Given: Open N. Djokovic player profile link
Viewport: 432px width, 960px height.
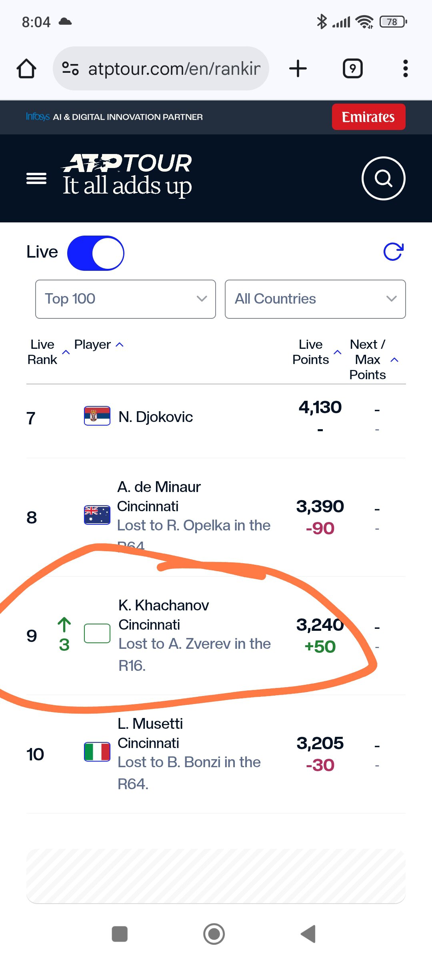Looking at the screenshot, I should tap(156, 417).
